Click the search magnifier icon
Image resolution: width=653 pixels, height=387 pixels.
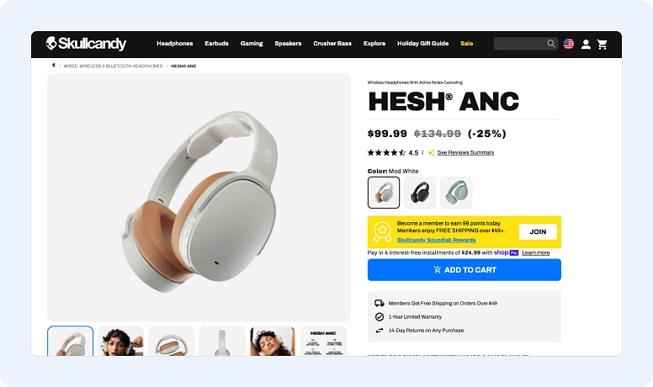[x=551, y=43]
